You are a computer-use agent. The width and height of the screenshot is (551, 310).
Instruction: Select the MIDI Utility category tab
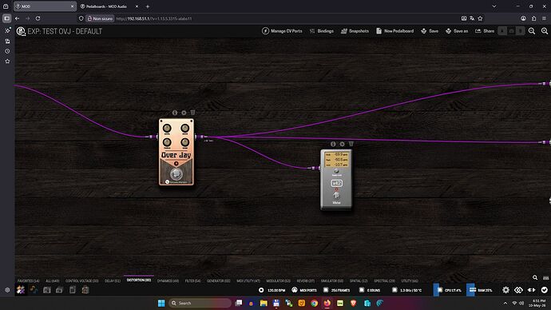click(248, 280)
